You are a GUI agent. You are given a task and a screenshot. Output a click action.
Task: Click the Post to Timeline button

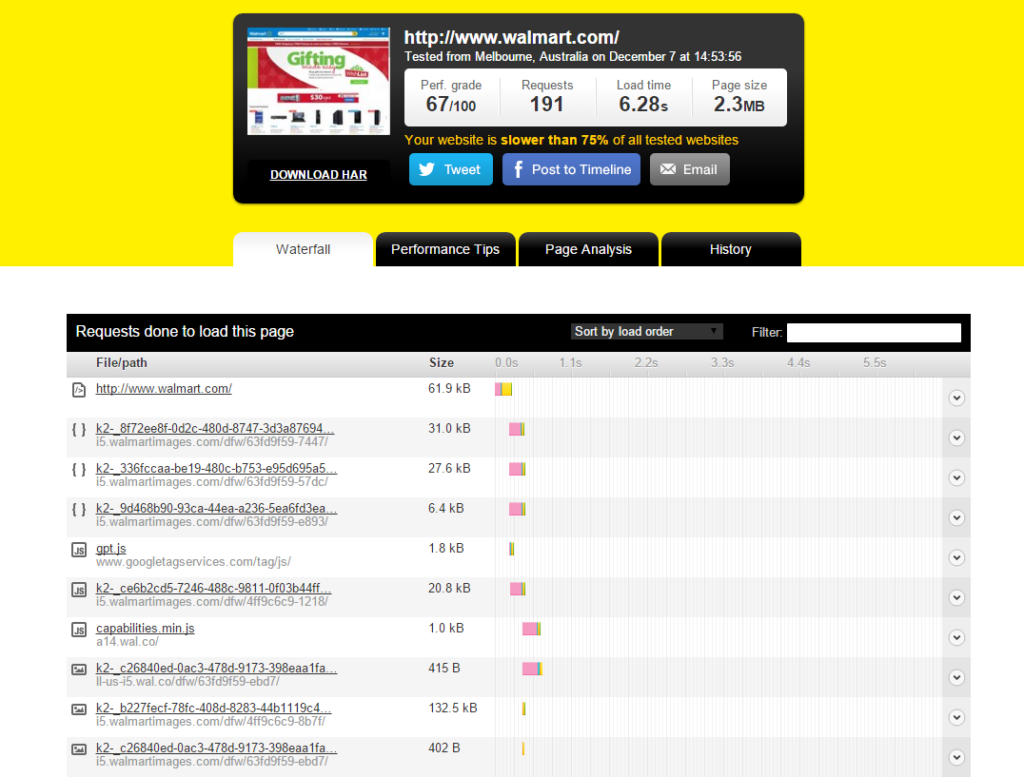[571, 169]
